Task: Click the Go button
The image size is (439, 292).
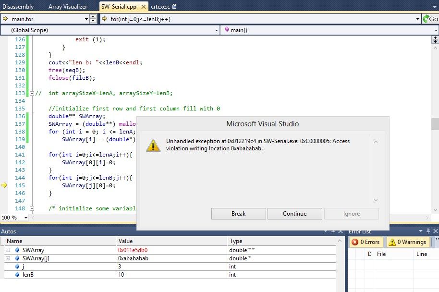Action: (430, 19)
